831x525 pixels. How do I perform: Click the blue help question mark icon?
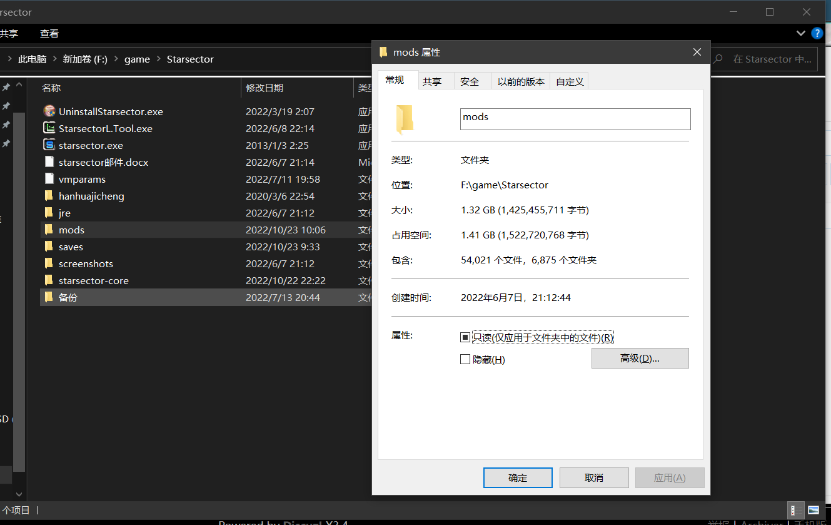click(817, 33)
